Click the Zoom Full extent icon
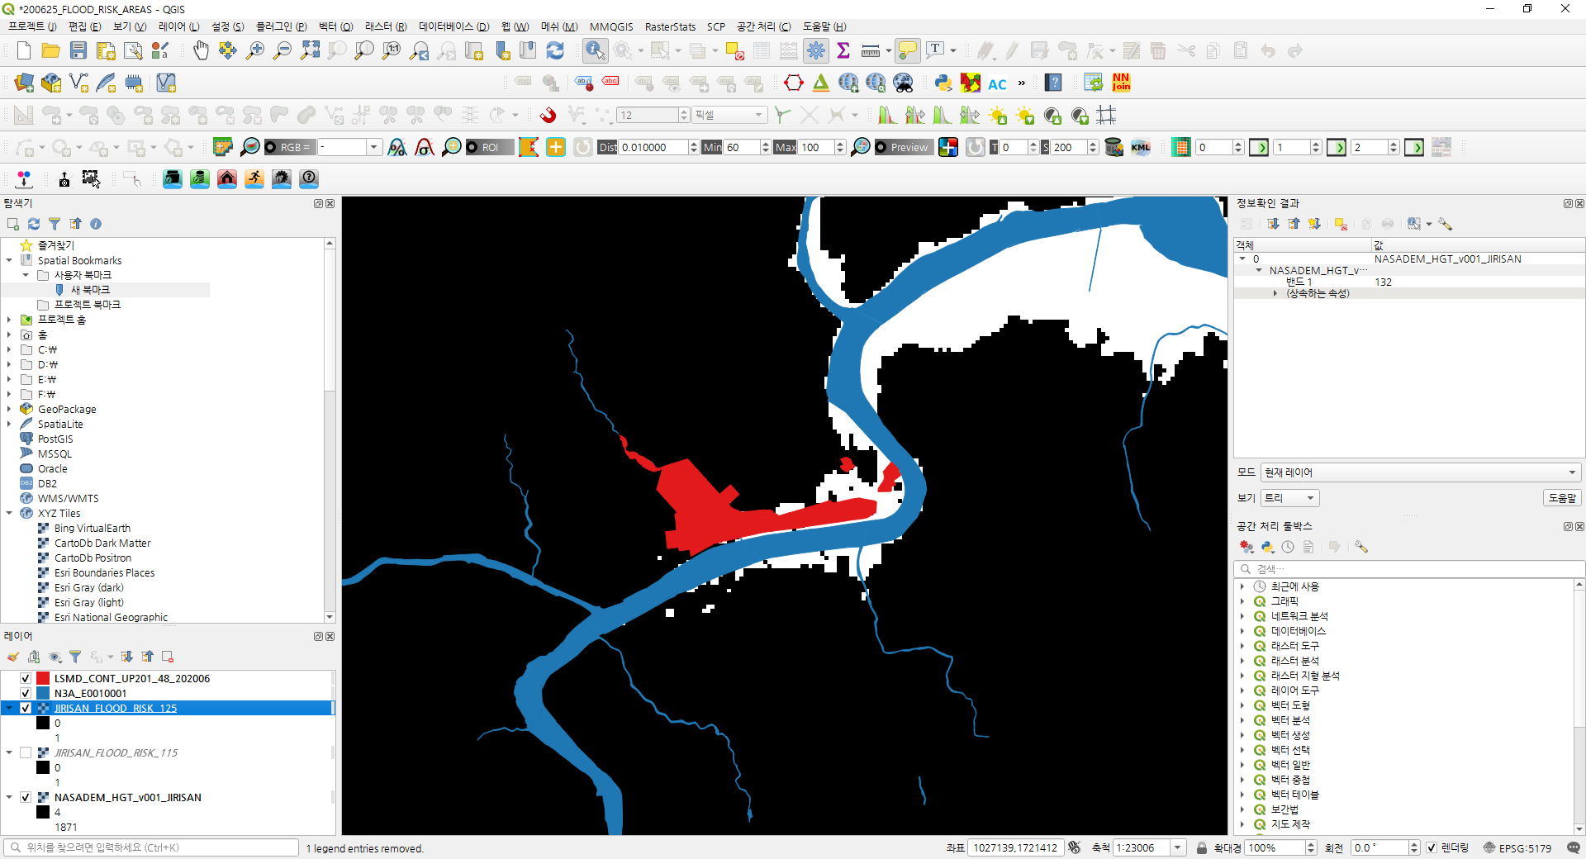This screenshot has height=859, width=1586. tap(310, 51)
